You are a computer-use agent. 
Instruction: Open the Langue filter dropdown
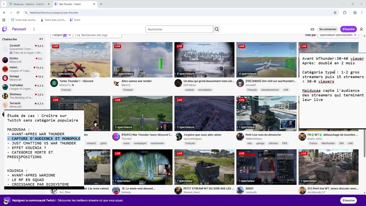coord(61,35)
